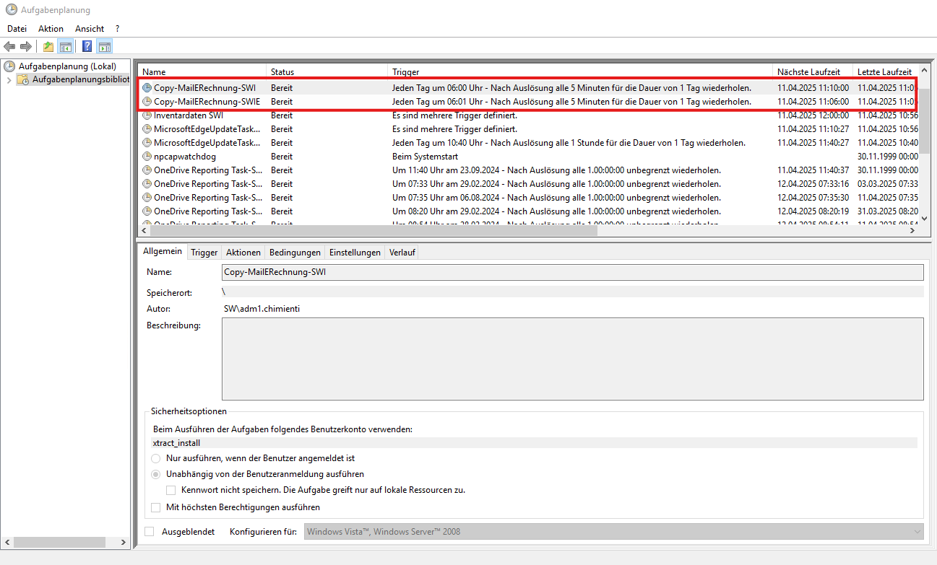This screenshot has width=937, height=565.
Task: Sort tasks by the Status column header
Action: (282, 72)
